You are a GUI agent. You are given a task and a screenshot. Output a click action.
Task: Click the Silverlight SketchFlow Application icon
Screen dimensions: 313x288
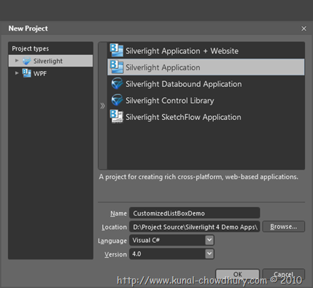[x=117, y=116]
